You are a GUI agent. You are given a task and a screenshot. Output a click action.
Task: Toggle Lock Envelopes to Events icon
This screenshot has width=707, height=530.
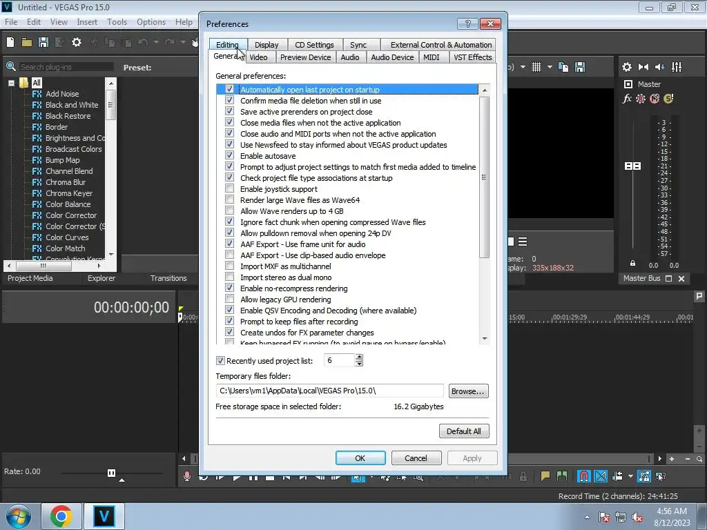tap(644, 476)
